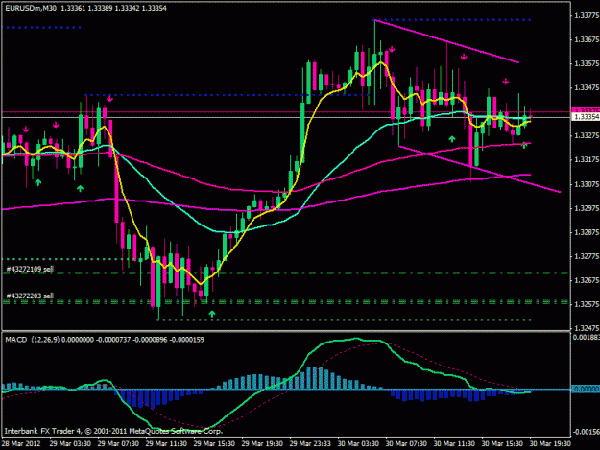Click the pink down arrow beside the highest candle

click(x=392, y=49)
